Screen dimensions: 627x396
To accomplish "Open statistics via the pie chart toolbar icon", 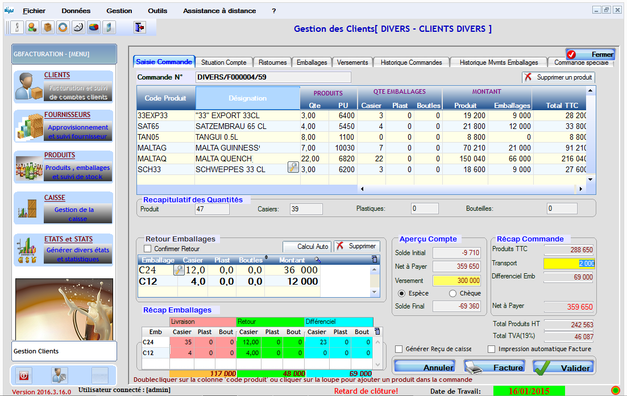I will (93, 27).
